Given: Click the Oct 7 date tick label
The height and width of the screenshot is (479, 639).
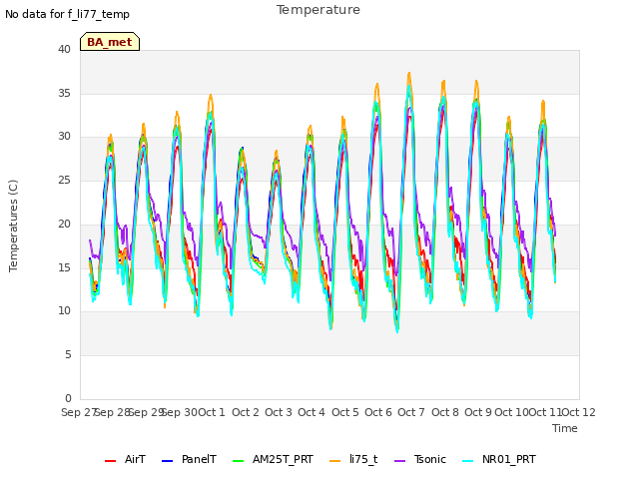Looking at the screenshot, I should [411, 412].
